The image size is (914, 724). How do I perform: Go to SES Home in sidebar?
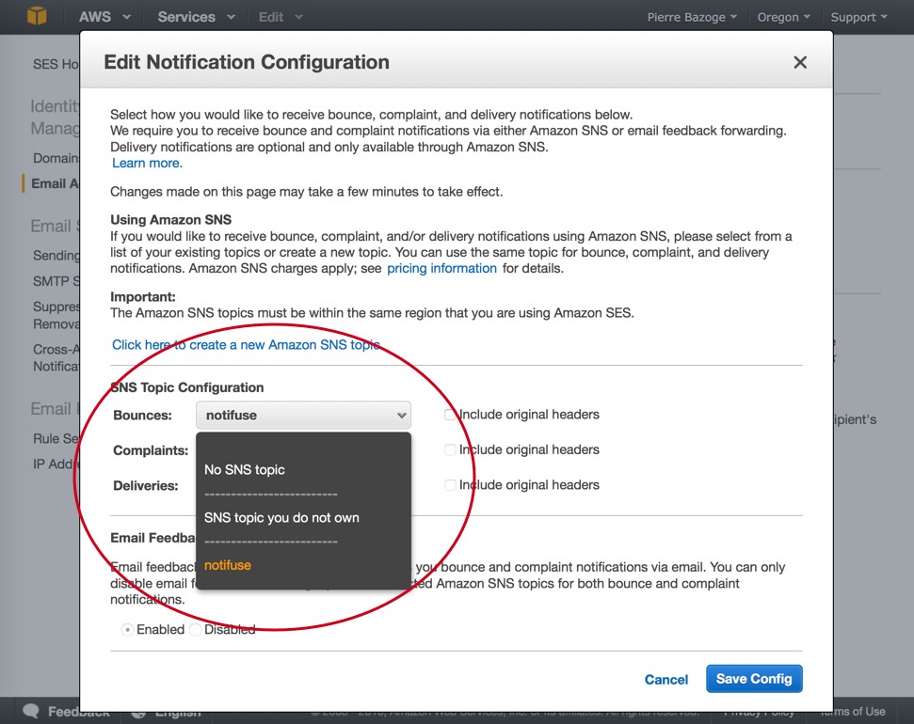point(56,64)
